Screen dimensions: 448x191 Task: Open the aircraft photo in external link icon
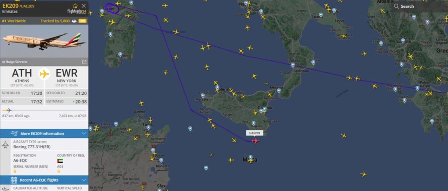pos(84,62)
